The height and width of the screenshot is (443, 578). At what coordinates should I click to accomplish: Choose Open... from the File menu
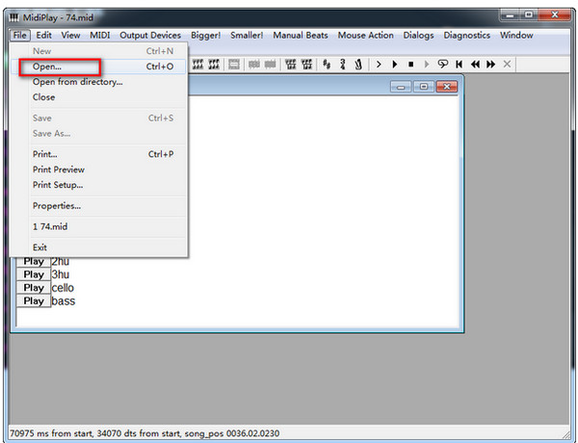click(x=46, y=67)
